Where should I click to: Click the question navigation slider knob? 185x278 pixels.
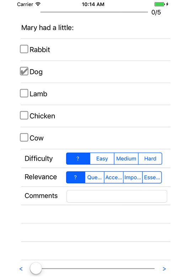(x=36, y=268)
